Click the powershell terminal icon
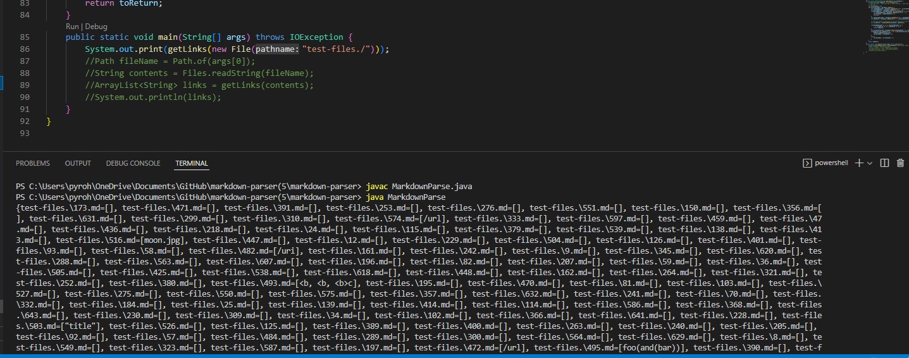The height and width of the screenshot is (358, 909). [807, 163]
